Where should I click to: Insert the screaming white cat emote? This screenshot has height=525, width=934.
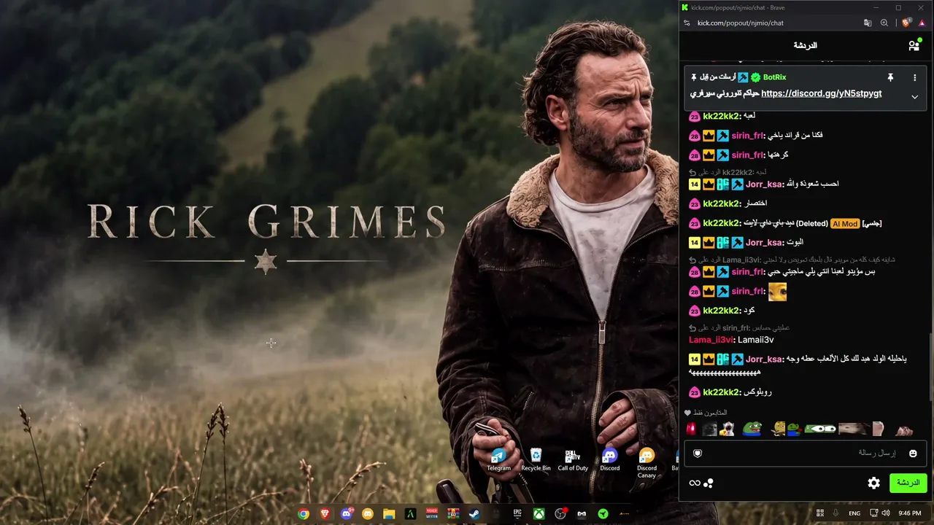[727, 429]
